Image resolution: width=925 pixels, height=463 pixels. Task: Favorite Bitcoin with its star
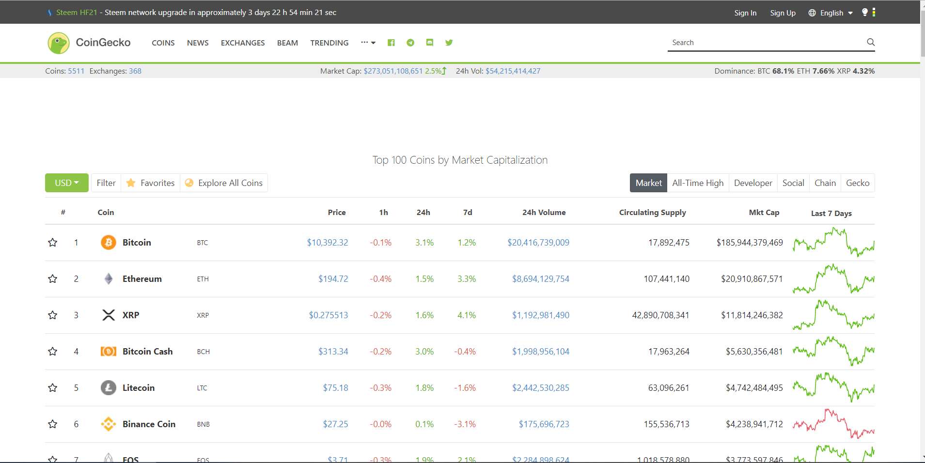click(x=53, y=242)
